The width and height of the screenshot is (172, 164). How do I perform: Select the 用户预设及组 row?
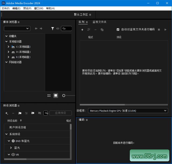[x=37, y=127]
